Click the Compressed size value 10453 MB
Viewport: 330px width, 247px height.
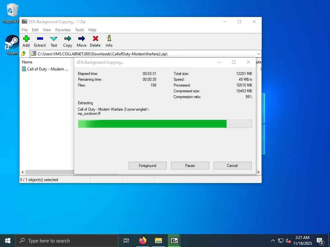point(244,91)
